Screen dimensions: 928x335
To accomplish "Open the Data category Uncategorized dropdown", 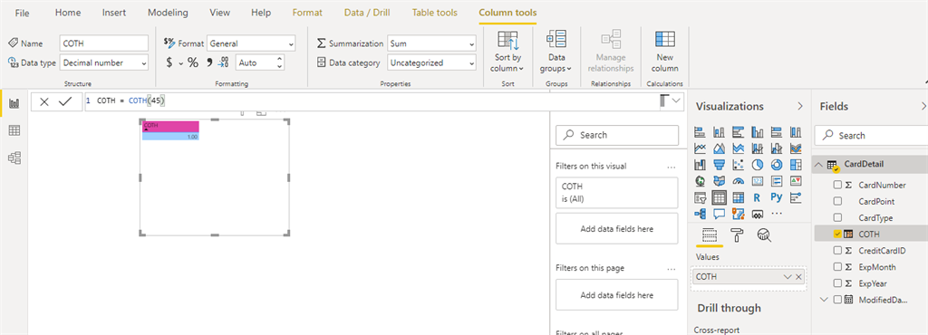I will 431,62.
